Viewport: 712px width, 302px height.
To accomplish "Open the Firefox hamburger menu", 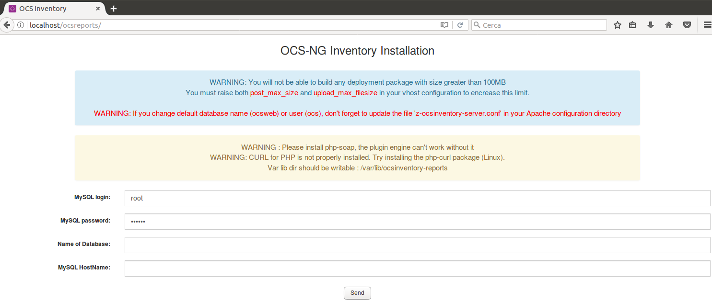I will point(707,25).
